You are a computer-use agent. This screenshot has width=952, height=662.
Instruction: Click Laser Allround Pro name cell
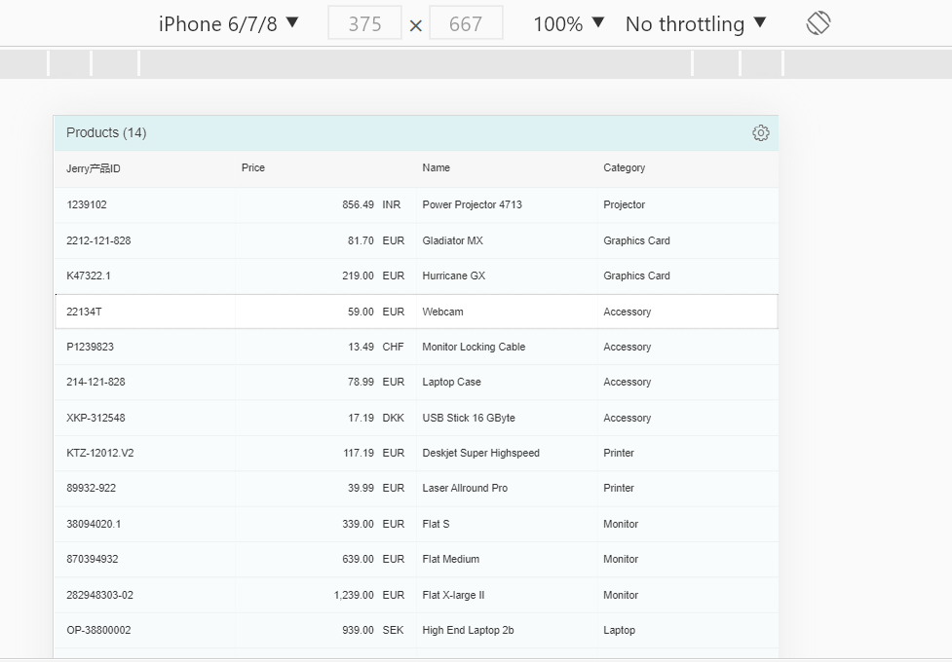pyautogui.click(x=465, y=489)
